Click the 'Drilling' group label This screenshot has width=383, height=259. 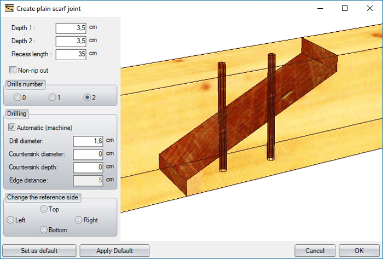[16, 114]
